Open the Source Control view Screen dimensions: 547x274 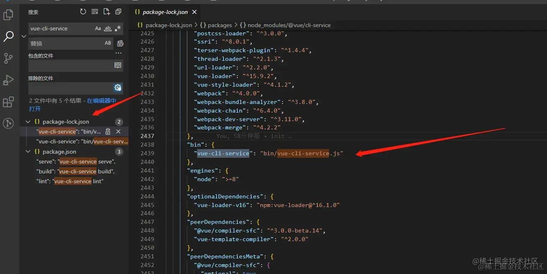[8, 58]
